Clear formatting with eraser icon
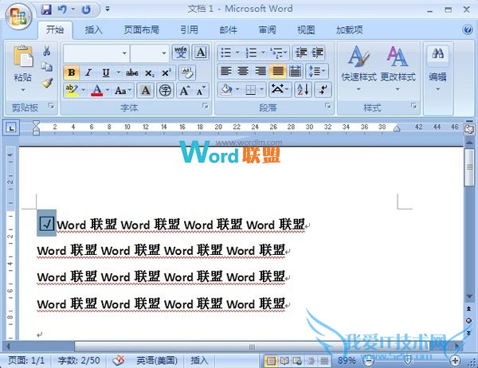 (x=187, y=72)
